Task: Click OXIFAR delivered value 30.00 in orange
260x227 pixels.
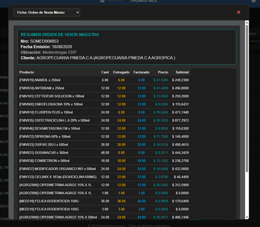Action: pyautogui.click(x=121, y=145)
